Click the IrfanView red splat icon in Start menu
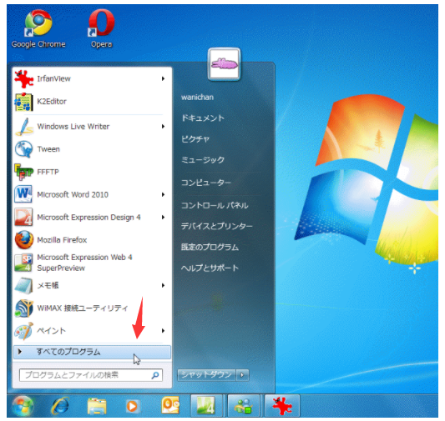The height and width of the screenshot is (421, 445). pos(24,78)
